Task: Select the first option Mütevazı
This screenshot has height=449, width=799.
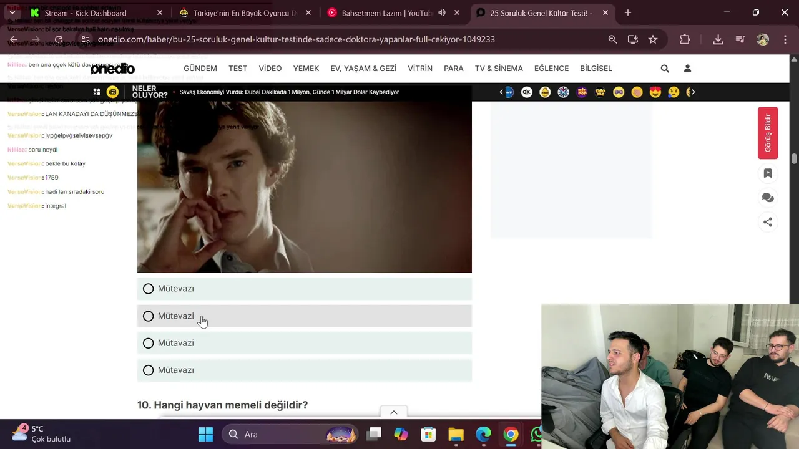Action: 305,289
